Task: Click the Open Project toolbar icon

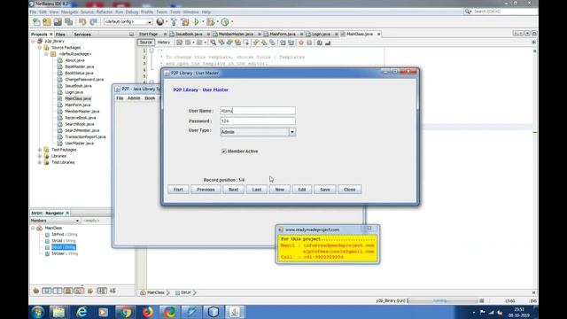Action: (58, 21)
